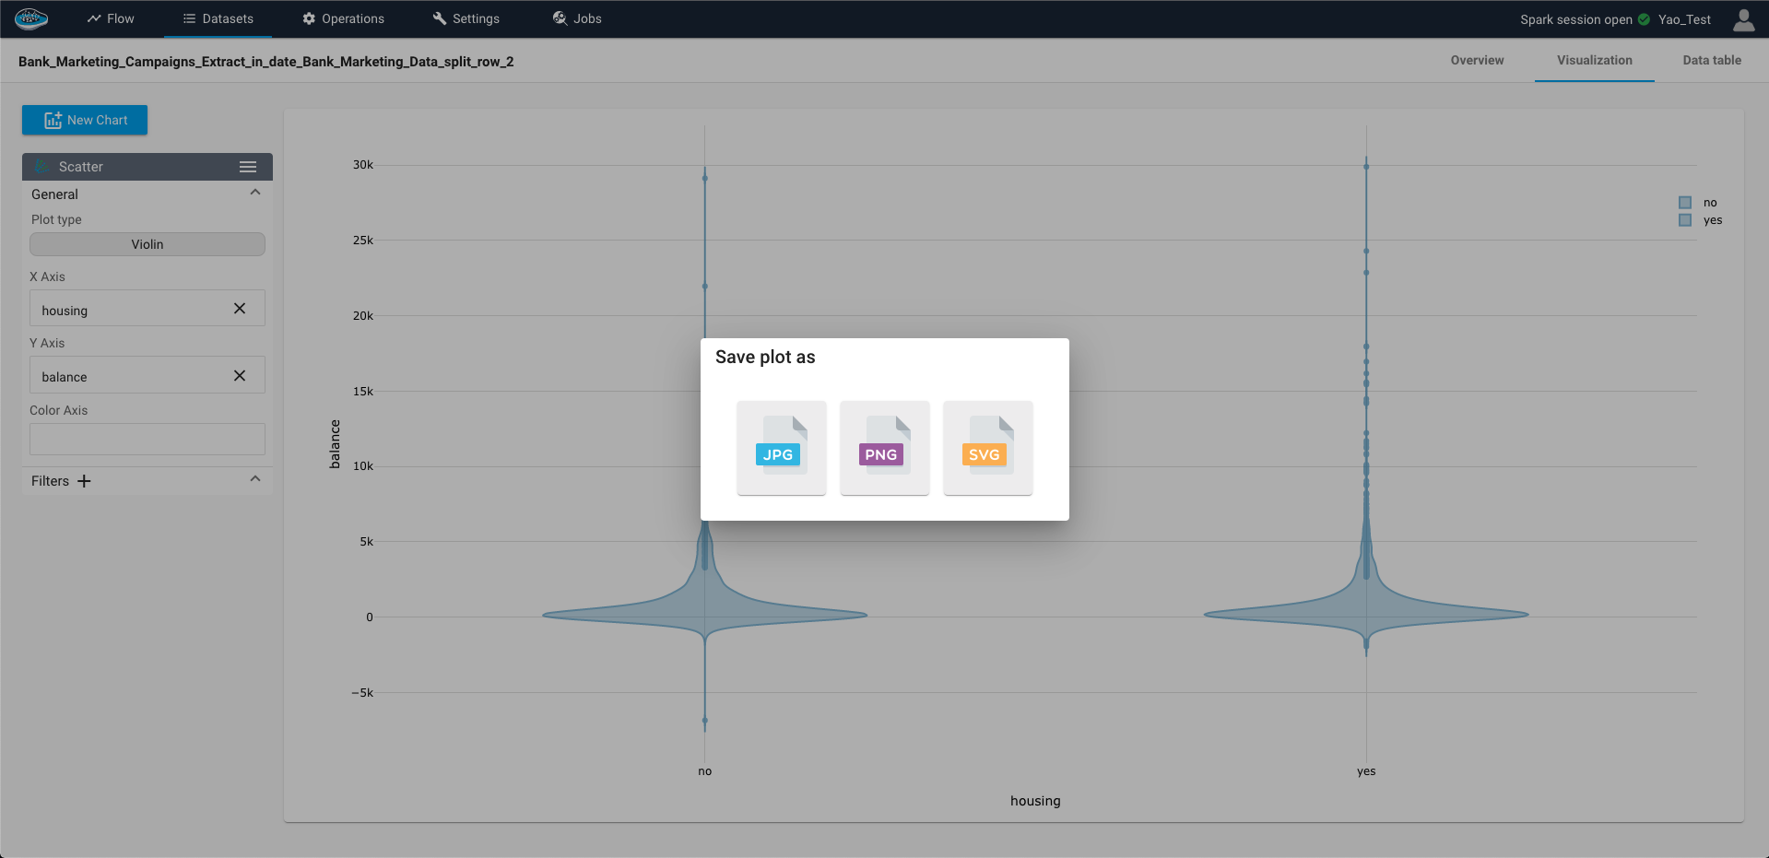Switch to the Overview tab

(x=1477, y=61)
